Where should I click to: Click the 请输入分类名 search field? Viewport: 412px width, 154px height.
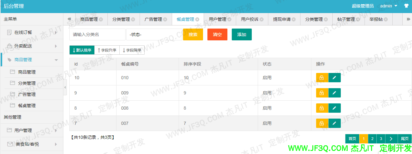[97, 34]
